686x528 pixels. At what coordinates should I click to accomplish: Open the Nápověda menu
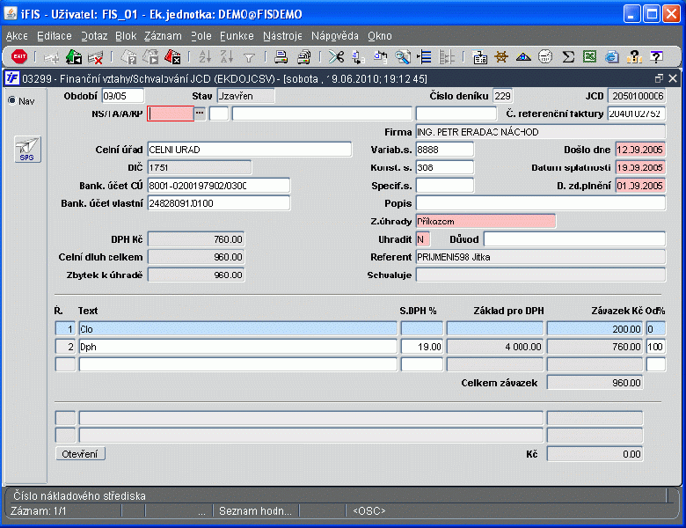(334, 36)
